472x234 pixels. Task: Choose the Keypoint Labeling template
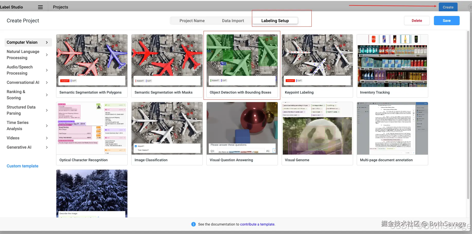tap(317, 66)
